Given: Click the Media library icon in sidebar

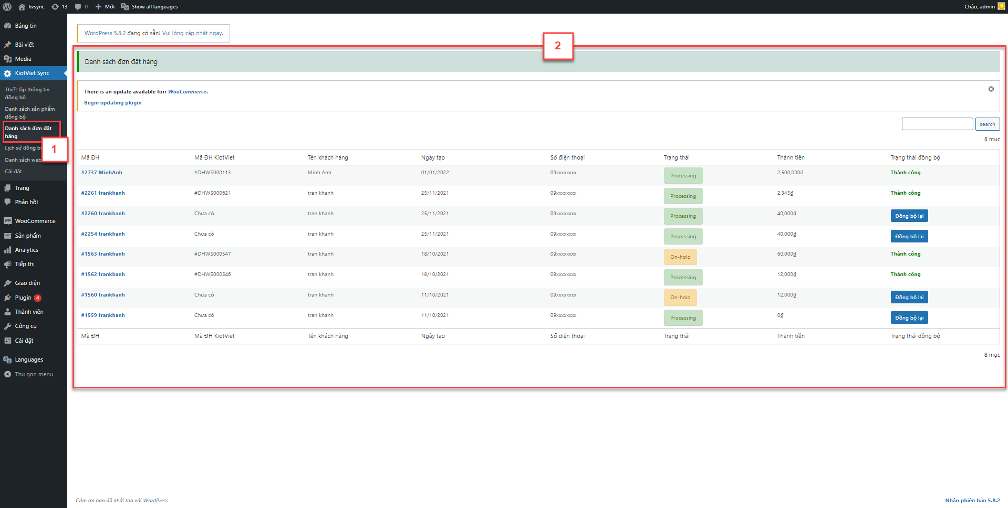Looking at the screenshot, I should (7, 59).
